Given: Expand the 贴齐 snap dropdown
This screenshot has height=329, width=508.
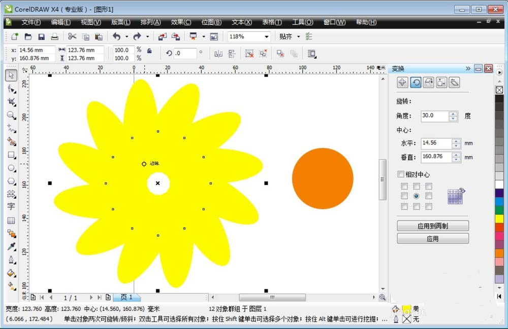Looking at the screenshot, I should pos(299,36).
